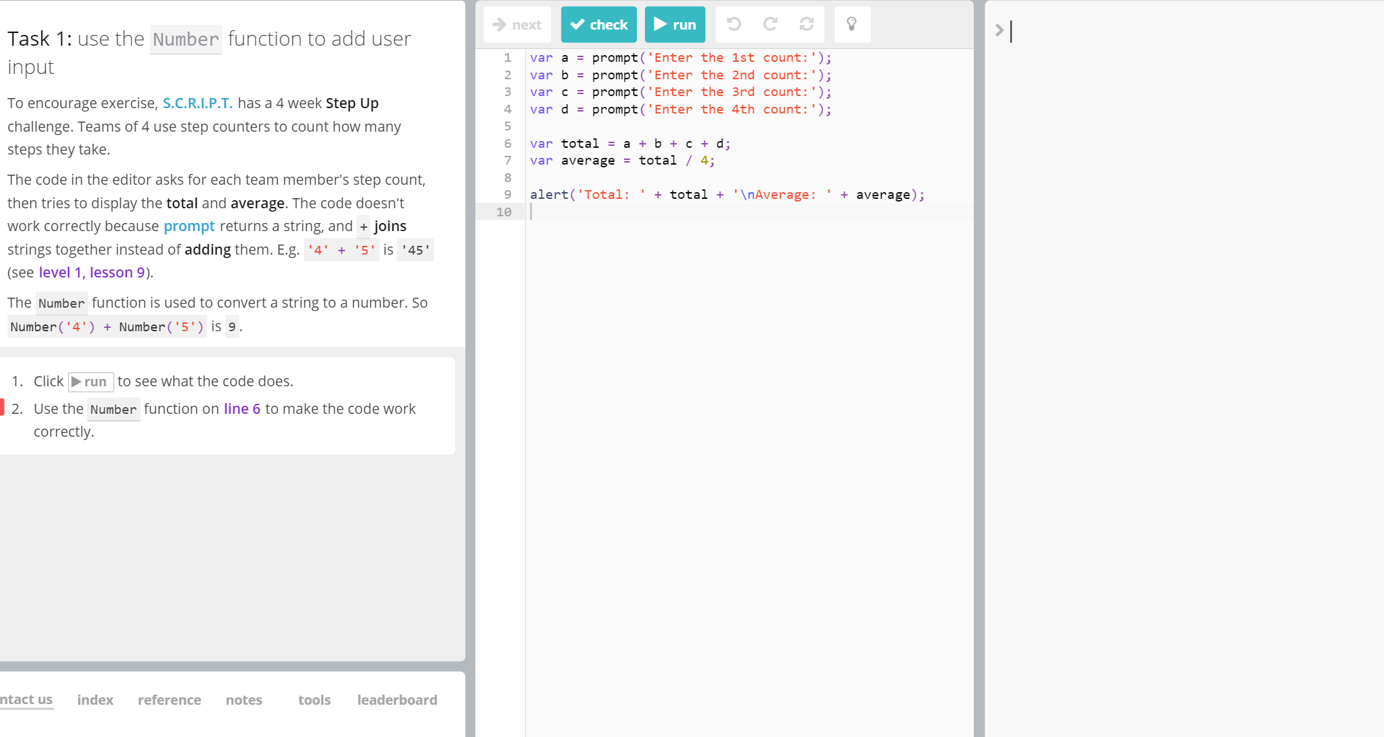Image resolution: width=1384 pixels, height=737 pixels.
Task: Open the reference tab
Action: click(x=169, y=700)
